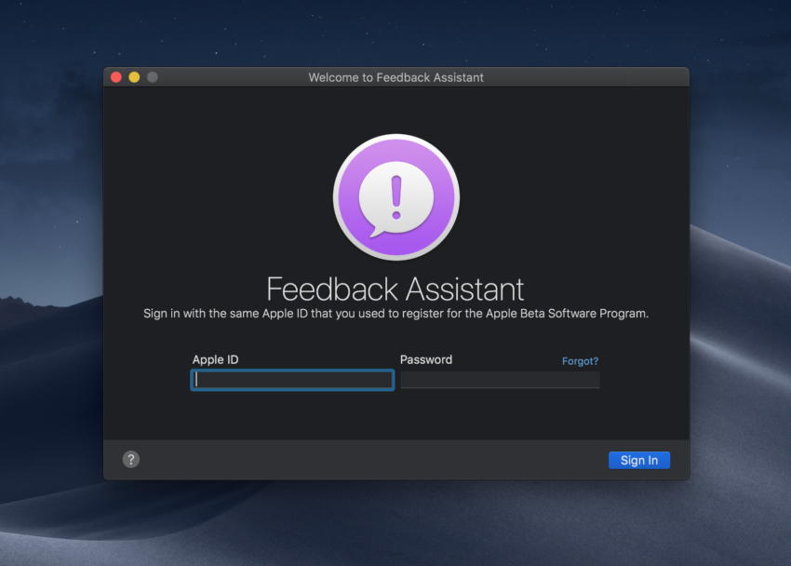Open help with the question mark button

131,460
